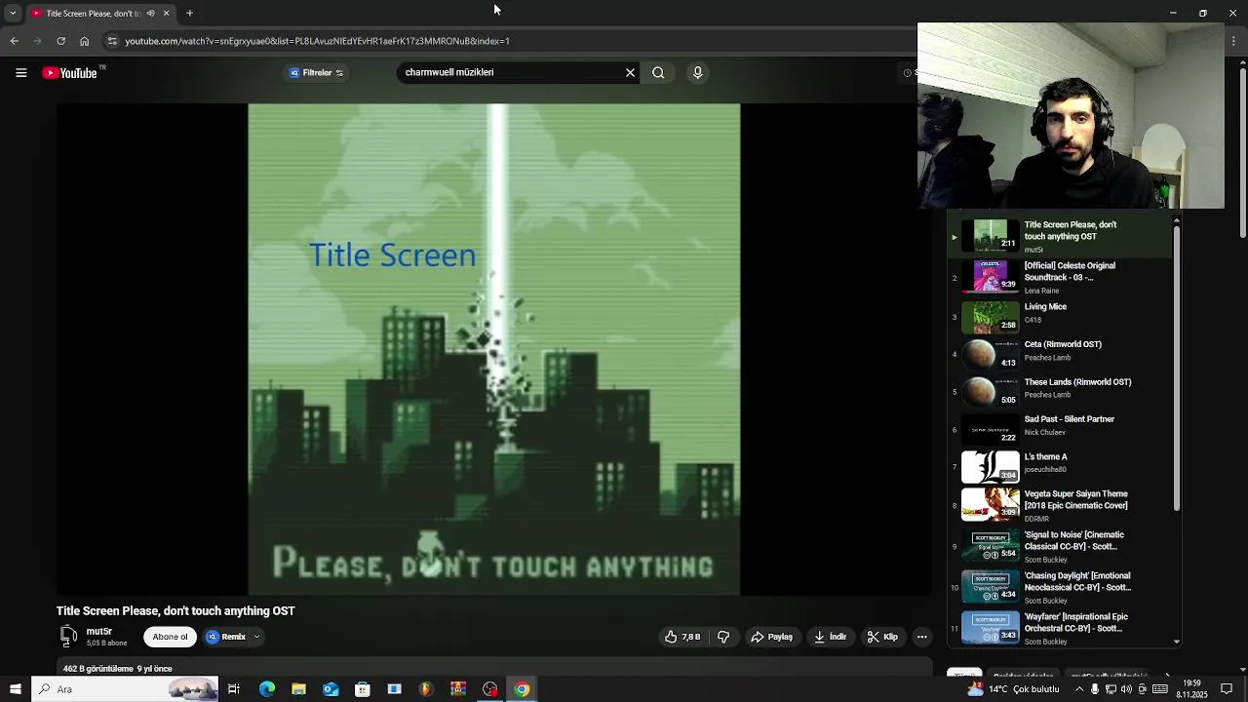Open Microsoft Store from the taskbar

coord(363,689)
